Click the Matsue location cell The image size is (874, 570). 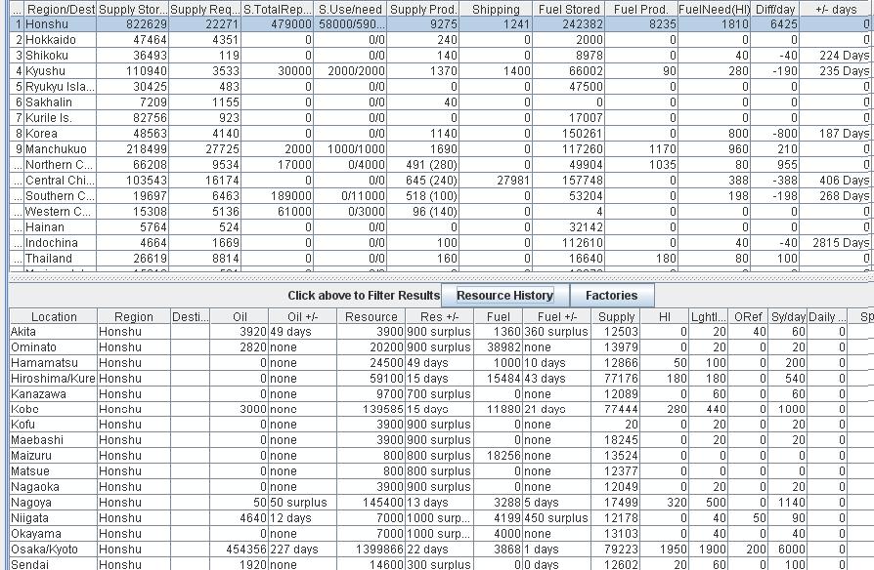pos(54,470)
